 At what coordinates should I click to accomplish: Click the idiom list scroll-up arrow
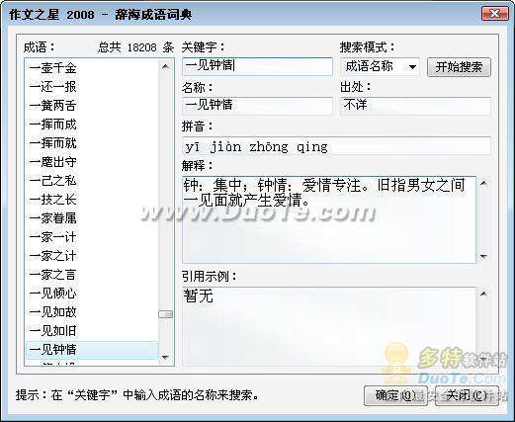(x=166, y=66)
